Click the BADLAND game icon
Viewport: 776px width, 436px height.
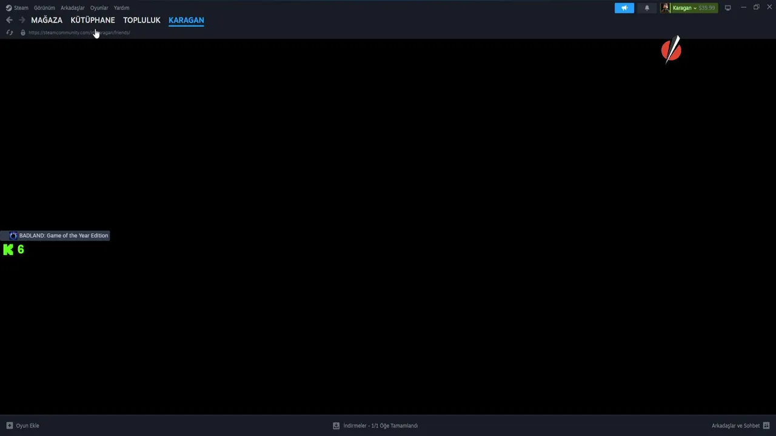point(13,236)
